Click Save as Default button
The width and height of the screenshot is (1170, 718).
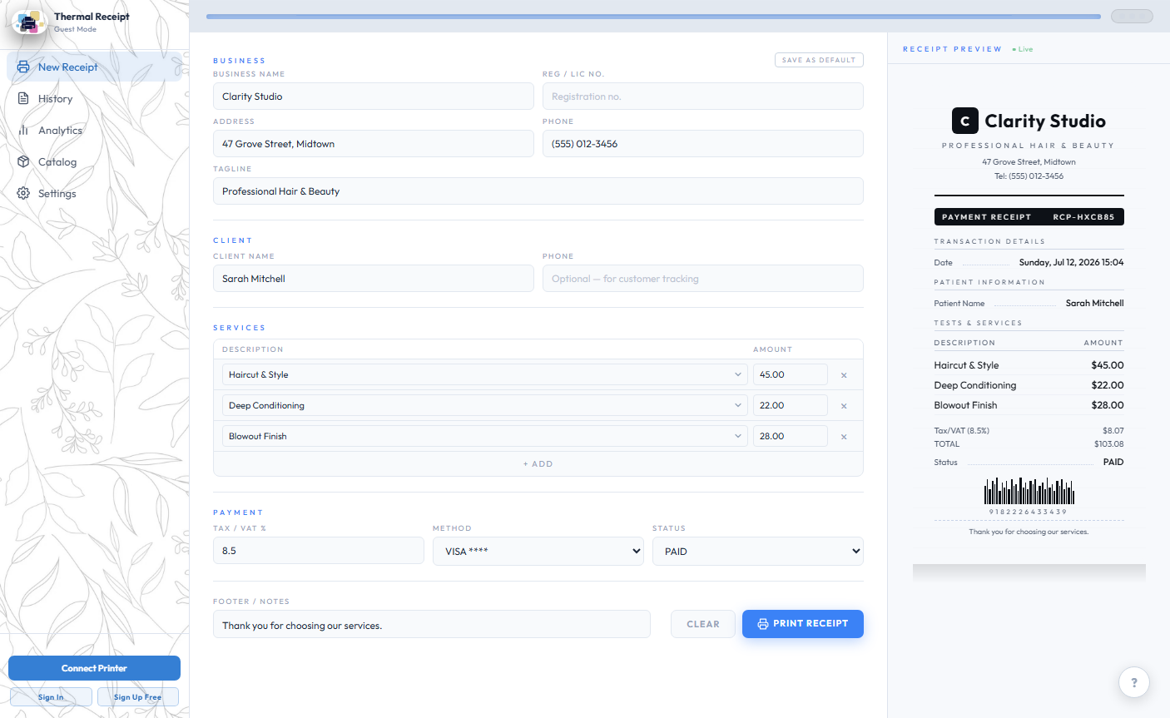coord(819,60)
